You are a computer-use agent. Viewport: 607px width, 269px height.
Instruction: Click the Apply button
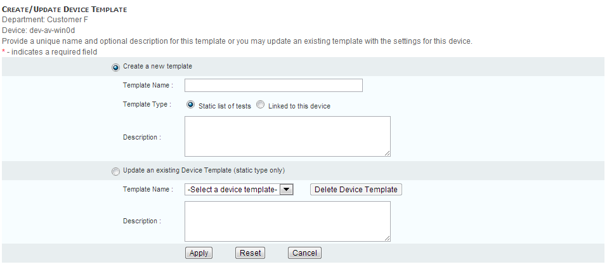(x=199, y=253)
